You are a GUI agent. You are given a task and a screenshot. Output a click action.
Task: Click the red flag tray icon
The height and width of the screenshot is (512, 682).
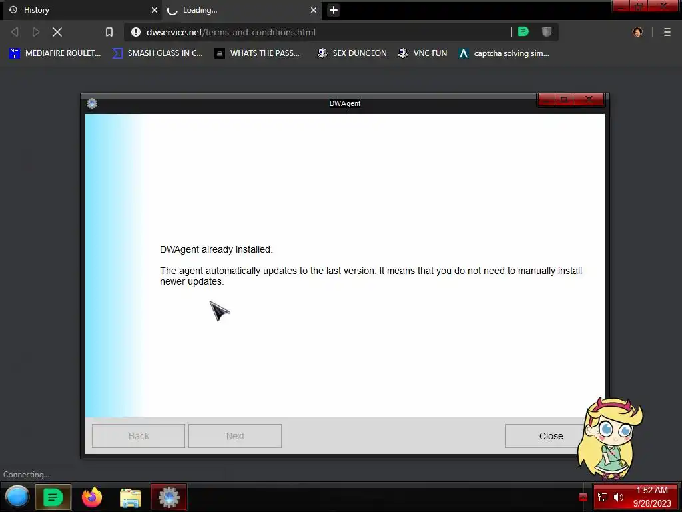click(583, 497)
